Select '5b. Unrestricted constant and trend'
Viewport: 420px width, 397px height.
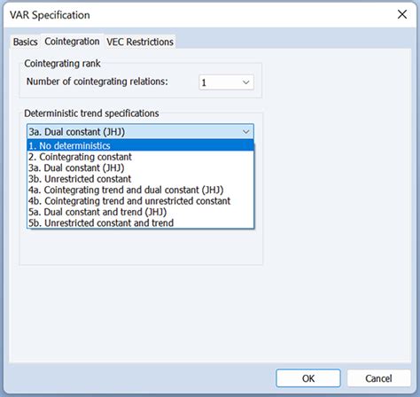(140, 222)
